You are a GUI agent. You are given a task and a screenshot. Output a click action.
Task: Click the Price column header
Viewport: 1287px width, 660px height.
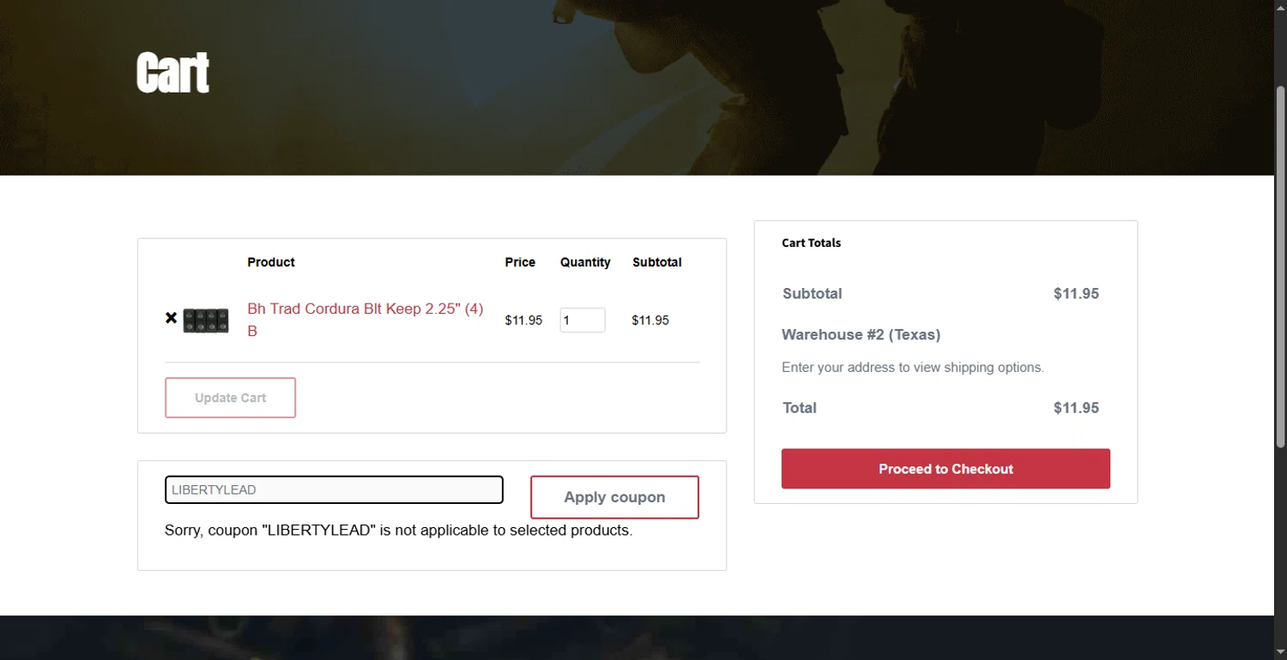[x=520, y=262]
